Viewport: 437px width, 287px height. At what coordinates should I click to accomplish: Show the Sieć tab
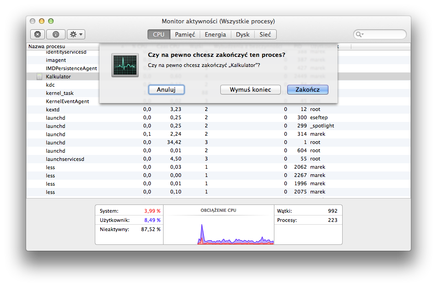[265, 34]
